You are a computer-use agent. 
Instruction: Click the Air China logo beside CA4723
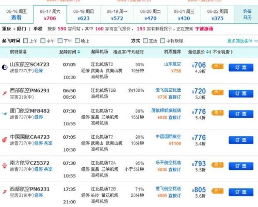tap(5, 140)
